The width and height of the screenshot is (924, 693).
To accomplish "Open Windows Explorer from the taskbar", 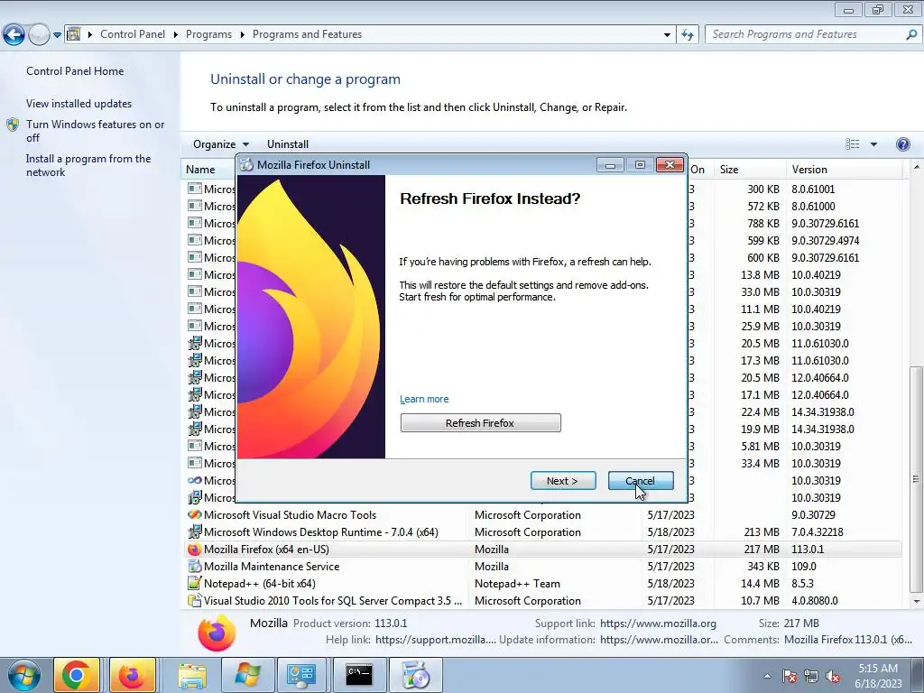I will pyautogui.click(x=192, y=675).
